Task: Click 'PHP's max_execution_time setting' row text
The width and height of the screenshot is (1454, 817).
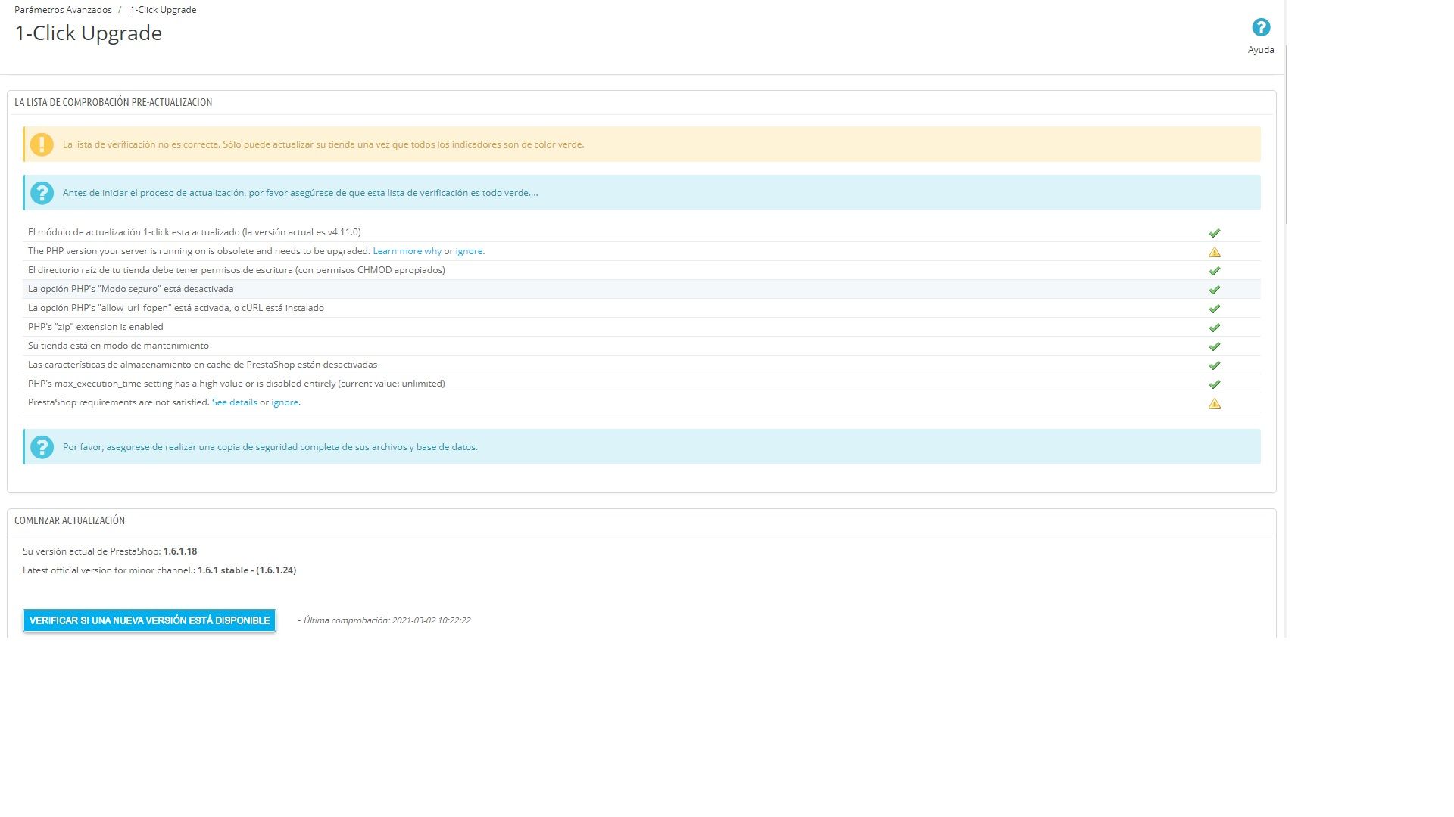Action: pyautogui.click(x=236, y=384)
